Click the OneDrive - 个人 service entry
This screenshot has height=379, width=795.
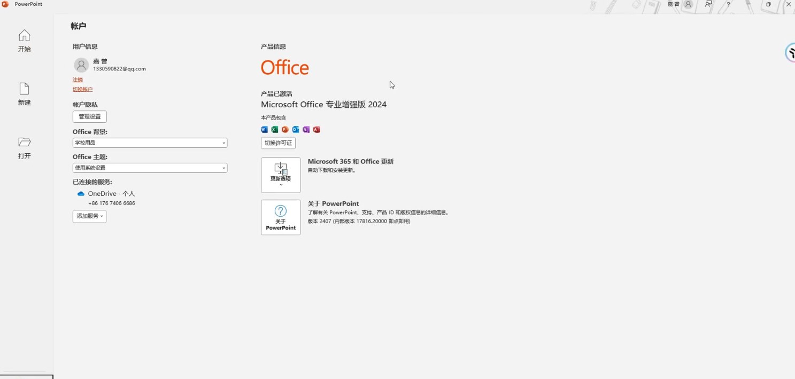112,194
